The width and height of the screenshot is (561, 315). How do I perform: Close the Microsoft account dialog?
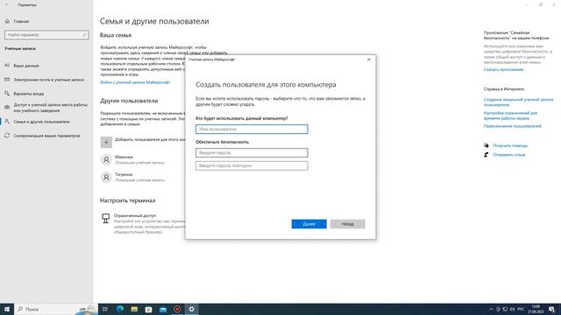369,59
